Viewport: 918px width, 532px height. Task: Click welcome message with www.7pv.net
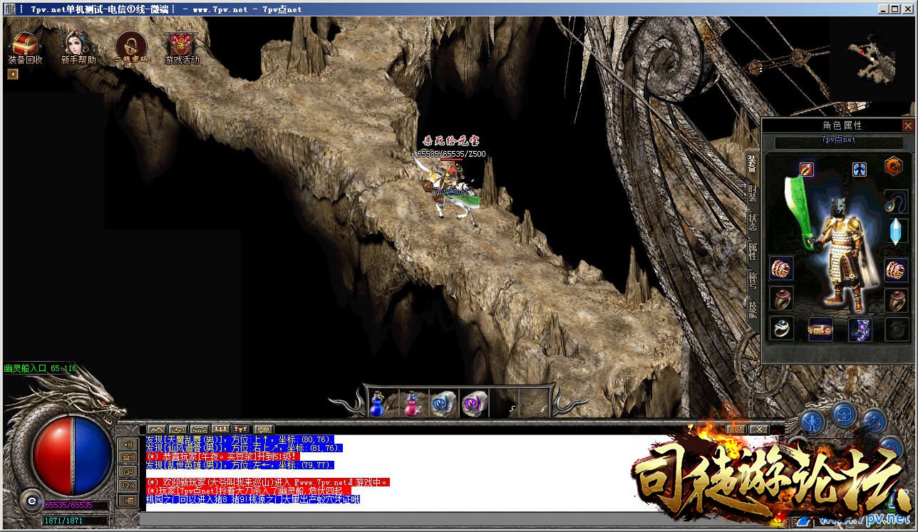[x=268, y=482]
